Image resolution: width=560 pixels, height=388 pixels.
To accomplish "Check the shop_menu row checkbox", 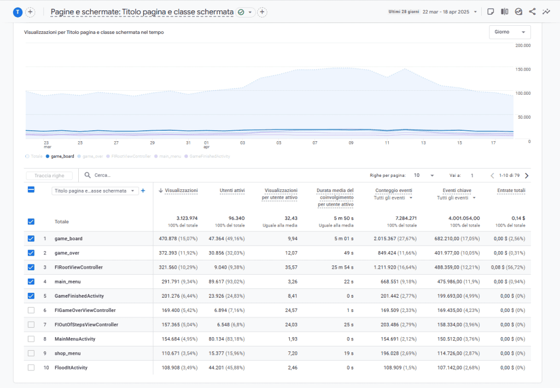I will [x=31, y=353].
